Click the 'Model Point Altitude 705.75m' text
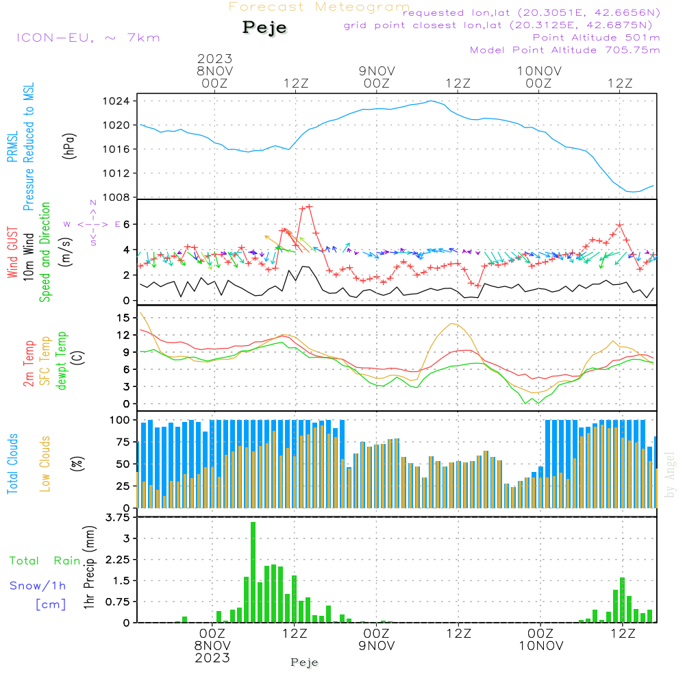Viewport: 685px width, 685px height. pyautogui.click(x=564, y=50)
